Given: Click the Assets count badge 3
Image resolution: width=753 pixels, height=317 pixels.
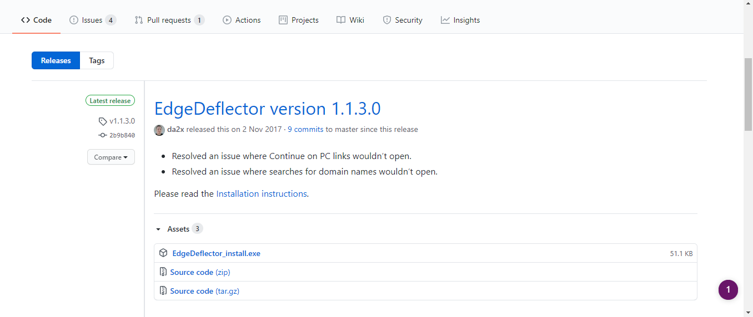Looking at the screenshot, I should 197,229.
